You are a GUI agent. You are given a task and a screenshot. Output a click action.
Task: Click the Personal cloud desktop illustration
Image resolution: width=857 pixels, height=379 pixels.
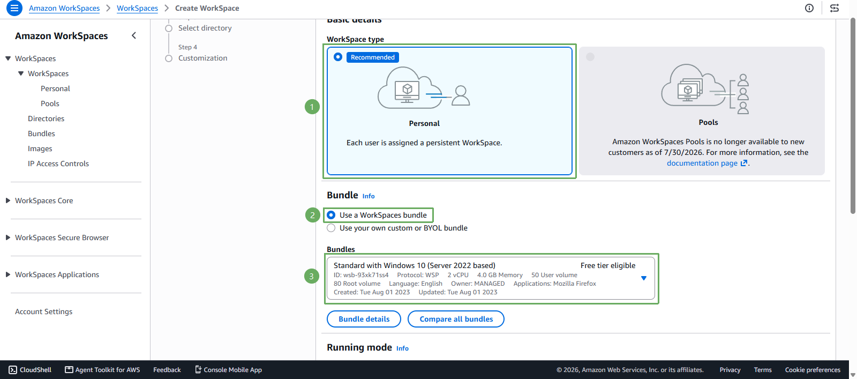[424, 88]
